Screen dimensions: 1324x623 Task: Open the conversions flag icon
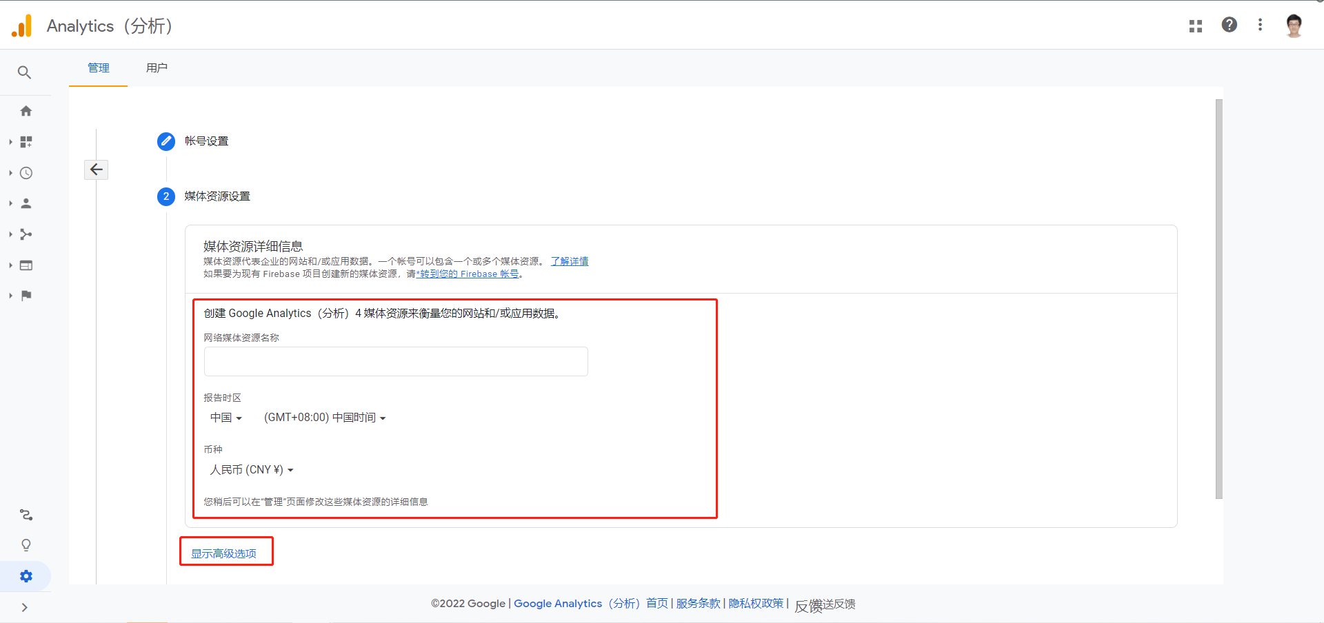coord(26,296)
